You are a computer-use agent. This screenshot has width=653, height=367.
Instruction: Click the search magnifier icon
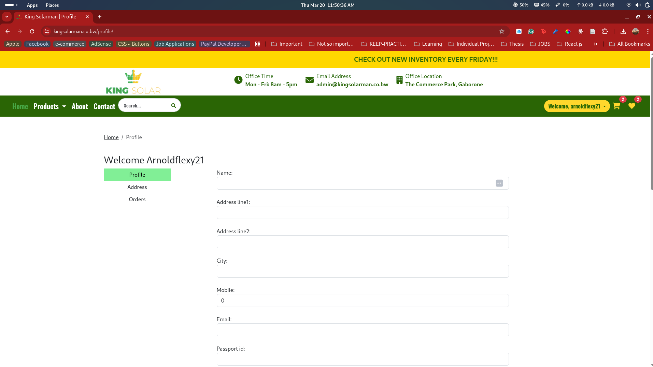coord(173,106)
